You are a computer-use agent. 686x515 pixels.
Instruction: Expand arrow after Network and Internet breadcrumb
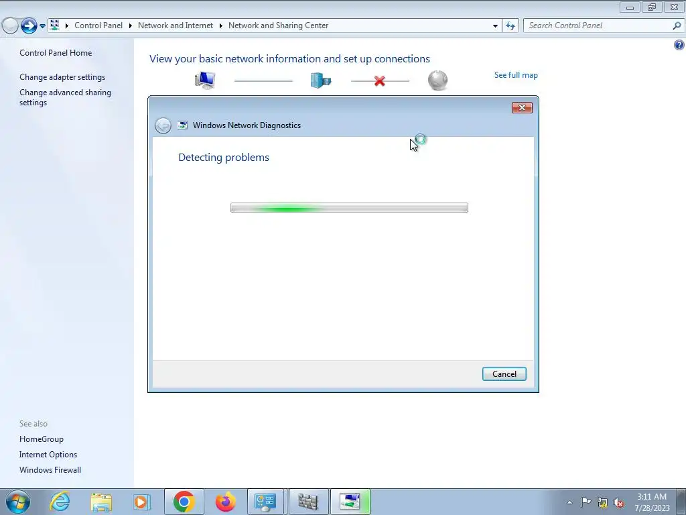(x=221, y=26)
